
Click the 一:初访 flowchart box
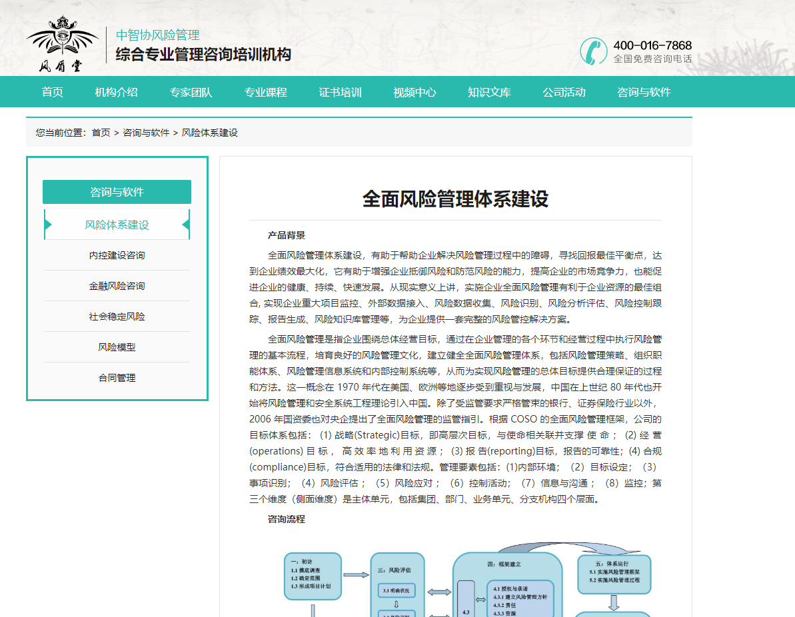[x=313, y=576]
